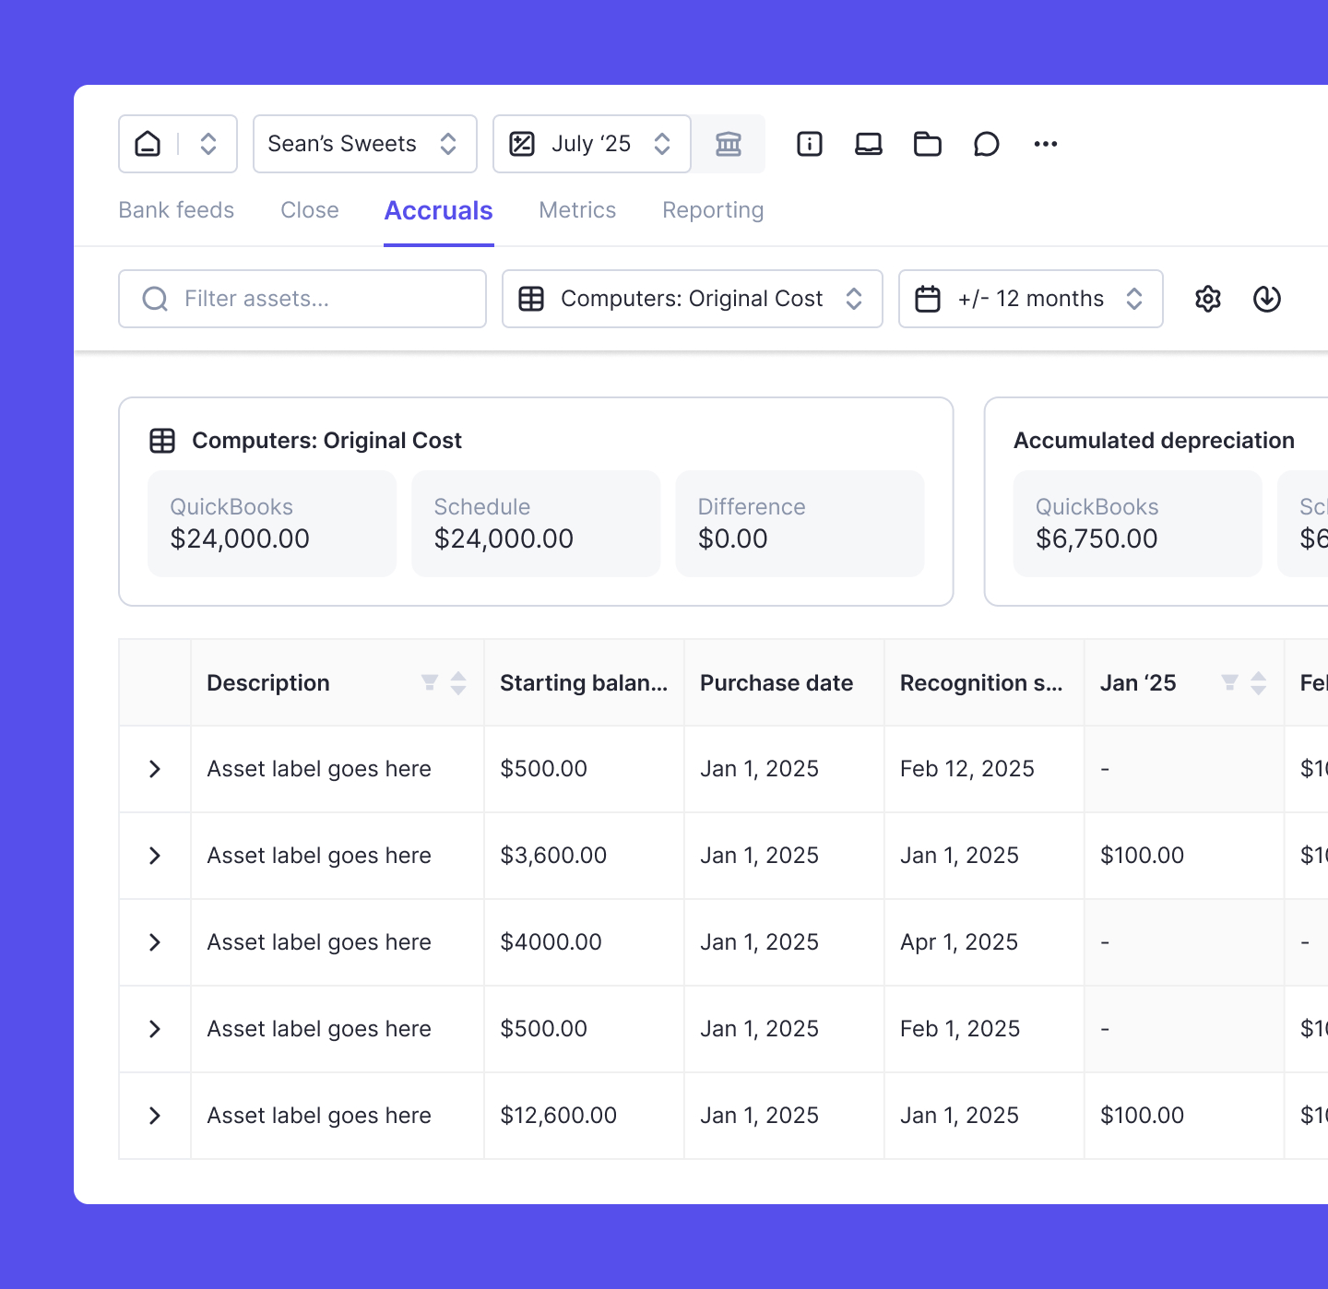Click the bank institution icon
This screenshot has height=1289, width=1328.
coord(729,144)
